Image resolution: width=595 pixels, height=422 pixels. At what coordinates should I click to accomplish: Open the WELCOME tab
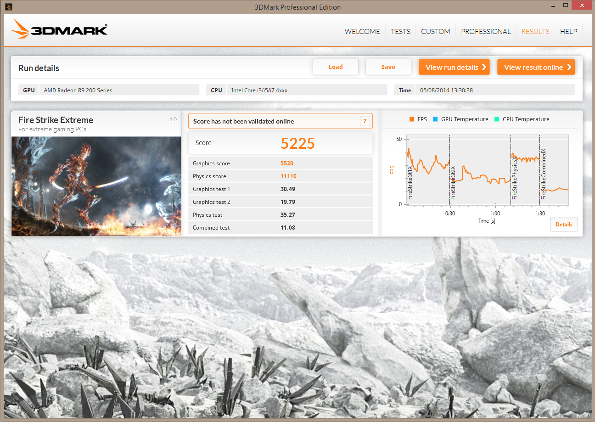pos(362,32)
